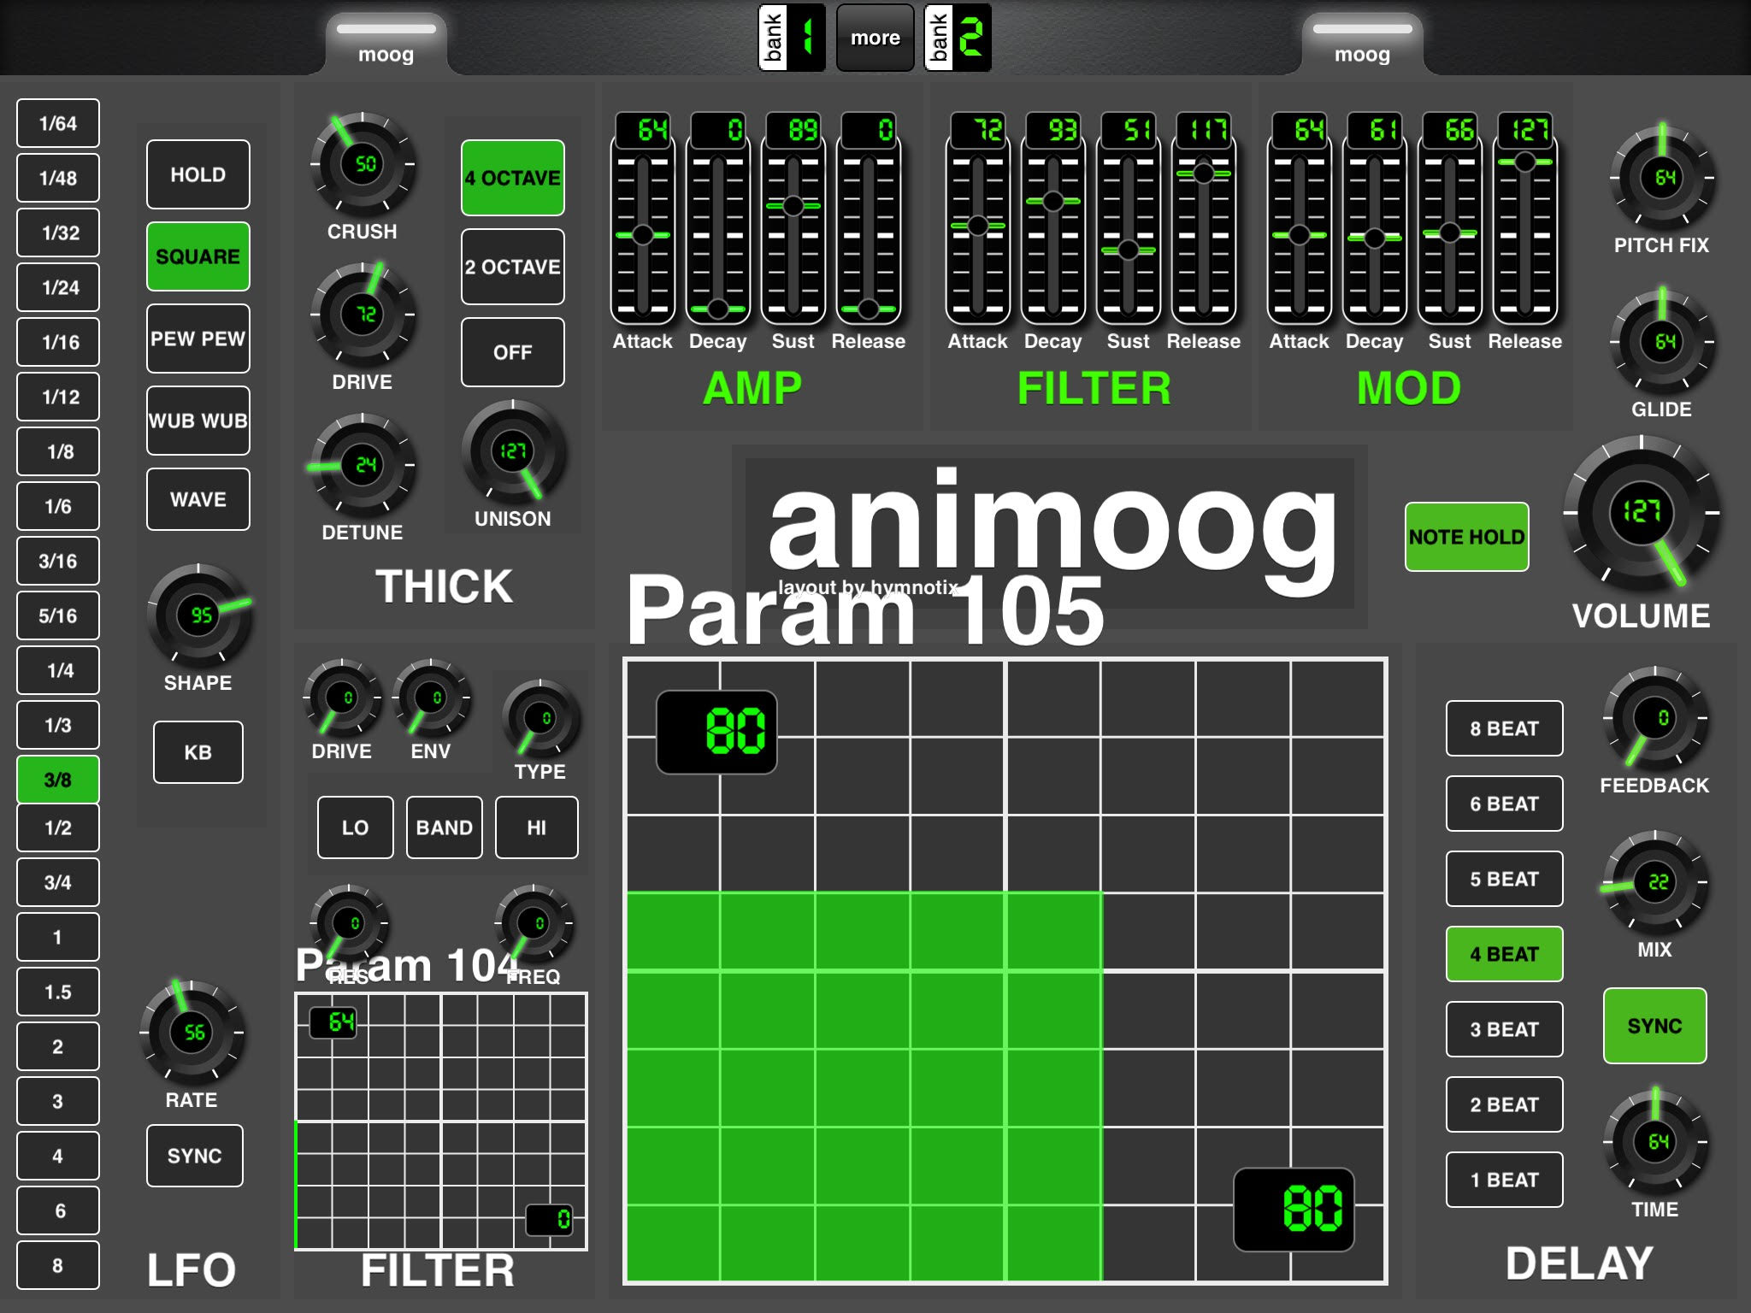Screen dimensions: 1751x1313
Task: Click the LFO RATE knob
Action: coord(192,1032)
